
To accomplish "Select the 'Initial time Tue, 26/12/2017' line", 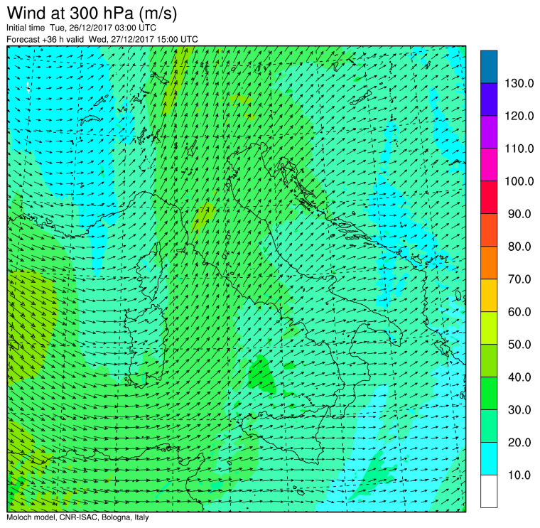I will [x=81, y=28].
